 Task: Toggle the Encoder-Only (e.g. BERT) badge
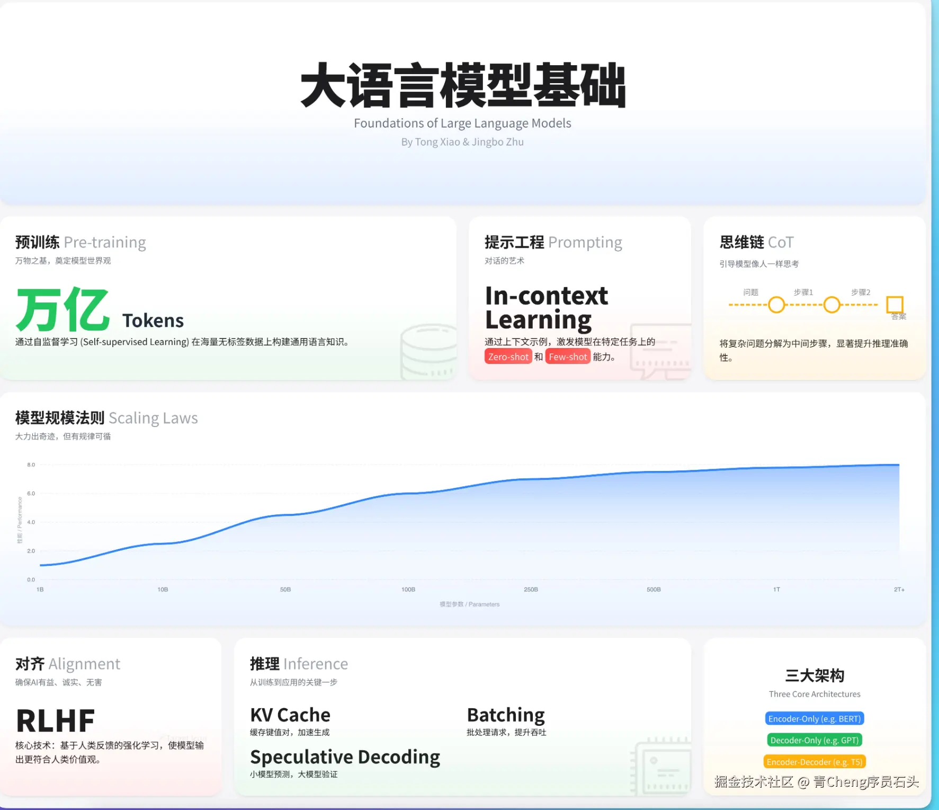[x=815, y=718]
